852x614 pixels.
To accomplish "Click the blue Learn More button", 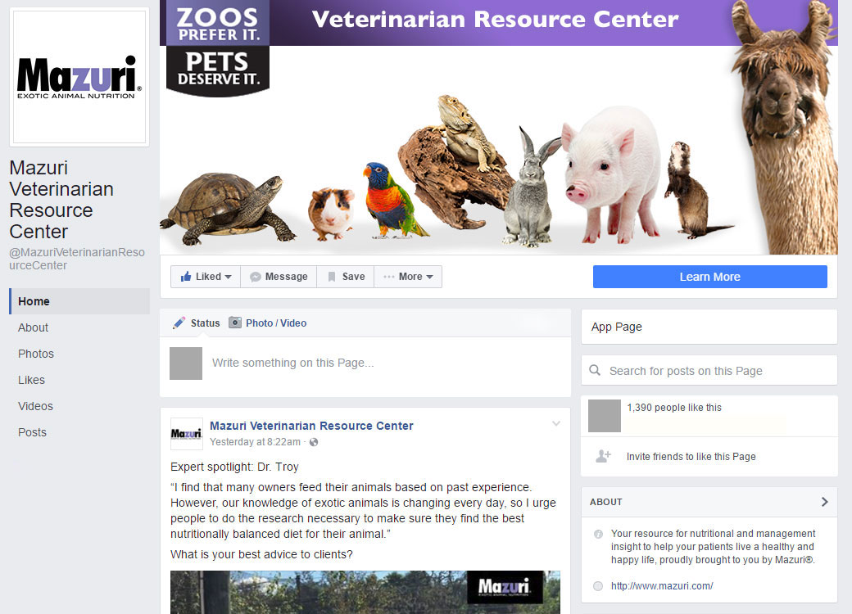I will (x=709, y=277).
